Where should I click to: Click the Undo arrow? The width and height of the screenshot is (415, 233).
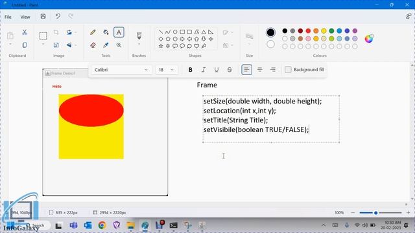(58, 16)
